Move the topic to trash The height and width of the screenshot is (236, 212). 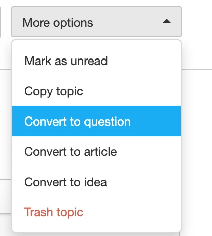point(96,212)
